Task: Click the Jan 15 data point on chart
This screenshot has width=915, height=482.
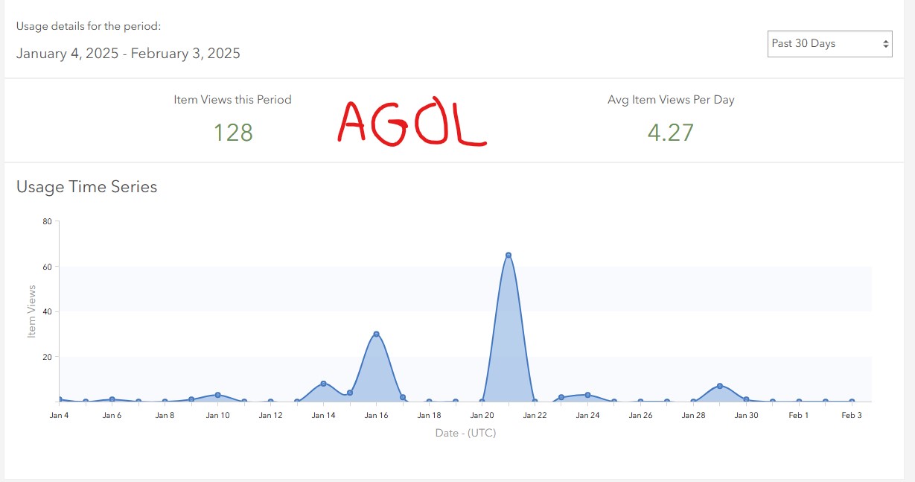Action: (x=350, y=393)
